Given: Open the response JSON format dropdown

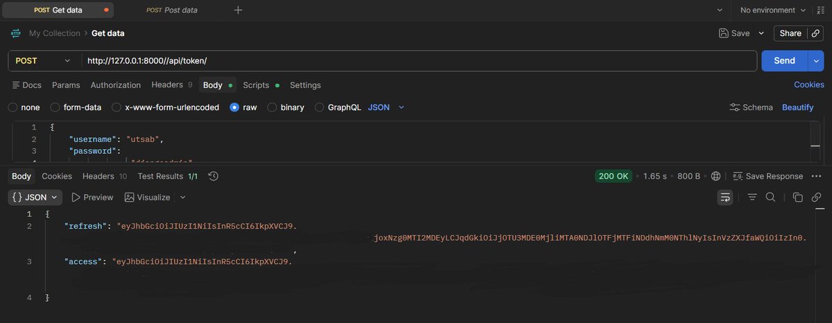Looking at the screenshot, I should (x=35, y=198).
